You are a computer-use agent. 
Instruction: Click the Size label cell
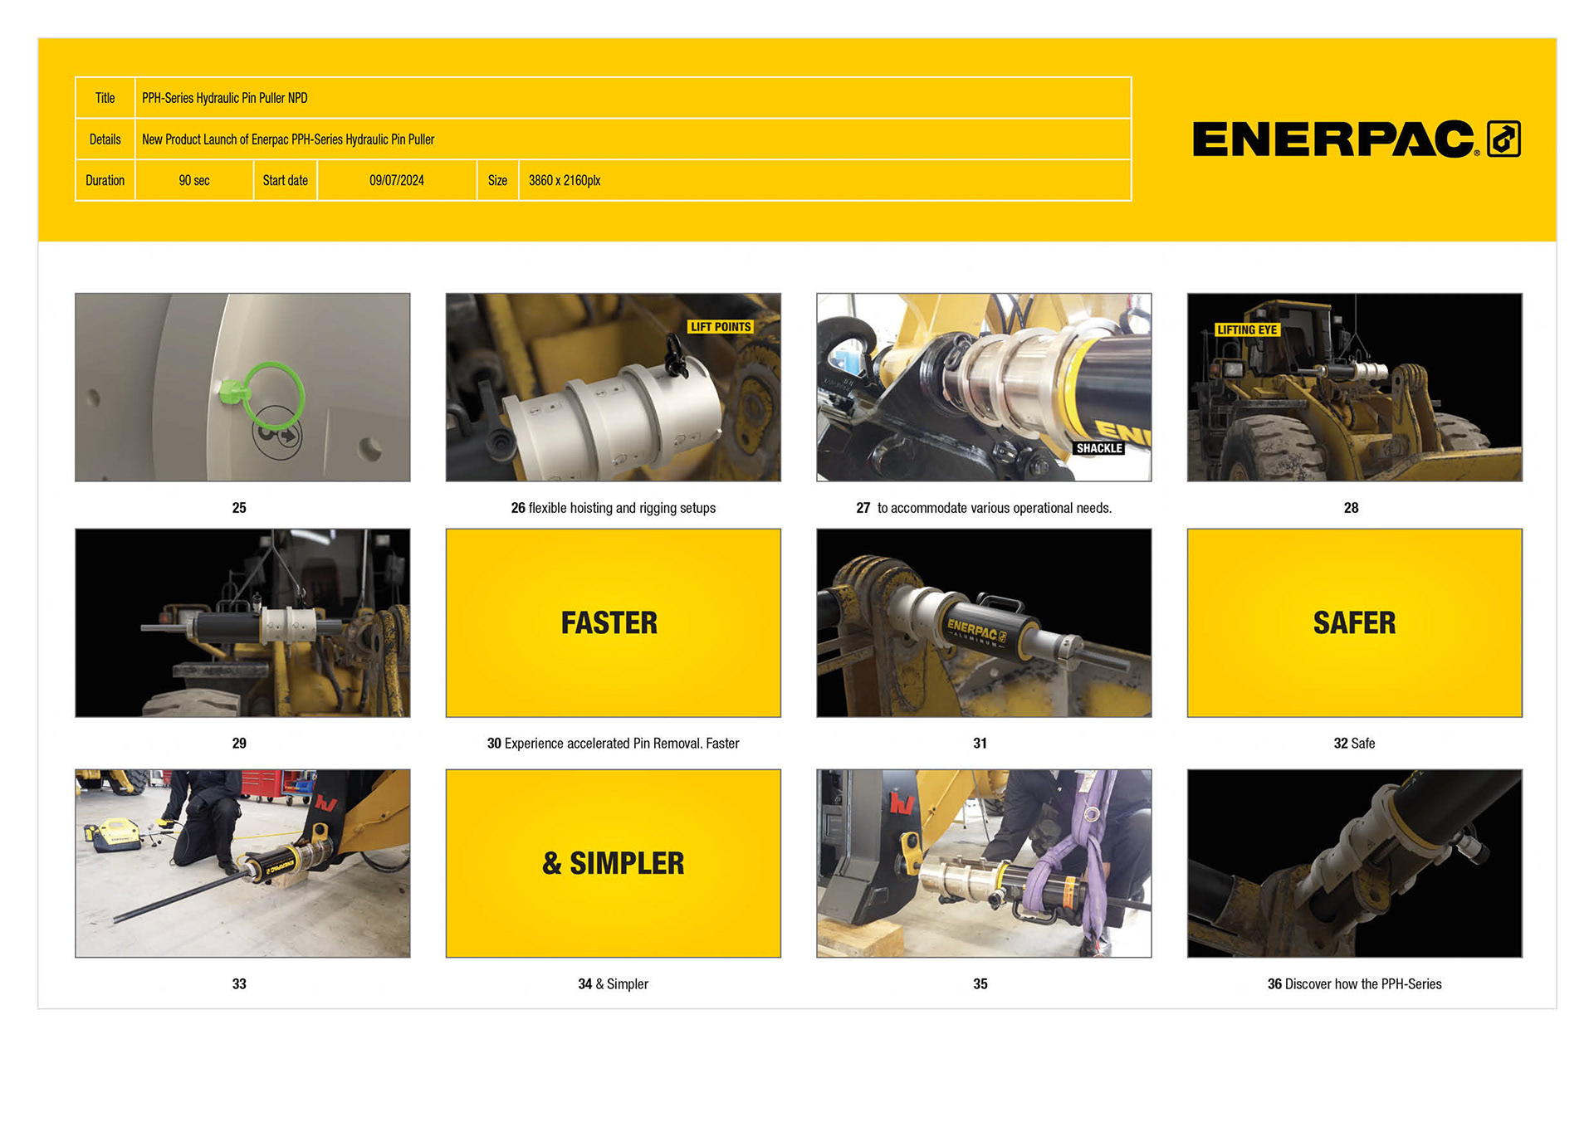click(x=498, y=180)
